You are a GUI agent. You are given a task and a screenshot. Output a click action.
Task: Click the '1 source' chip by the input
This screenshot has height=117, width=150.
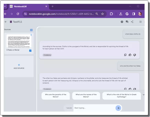[69, 108]
